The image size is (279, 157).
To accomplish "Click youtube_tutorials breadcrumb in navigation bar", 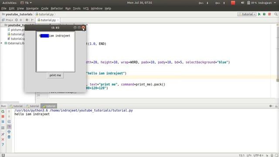I will tap(17, 14).
